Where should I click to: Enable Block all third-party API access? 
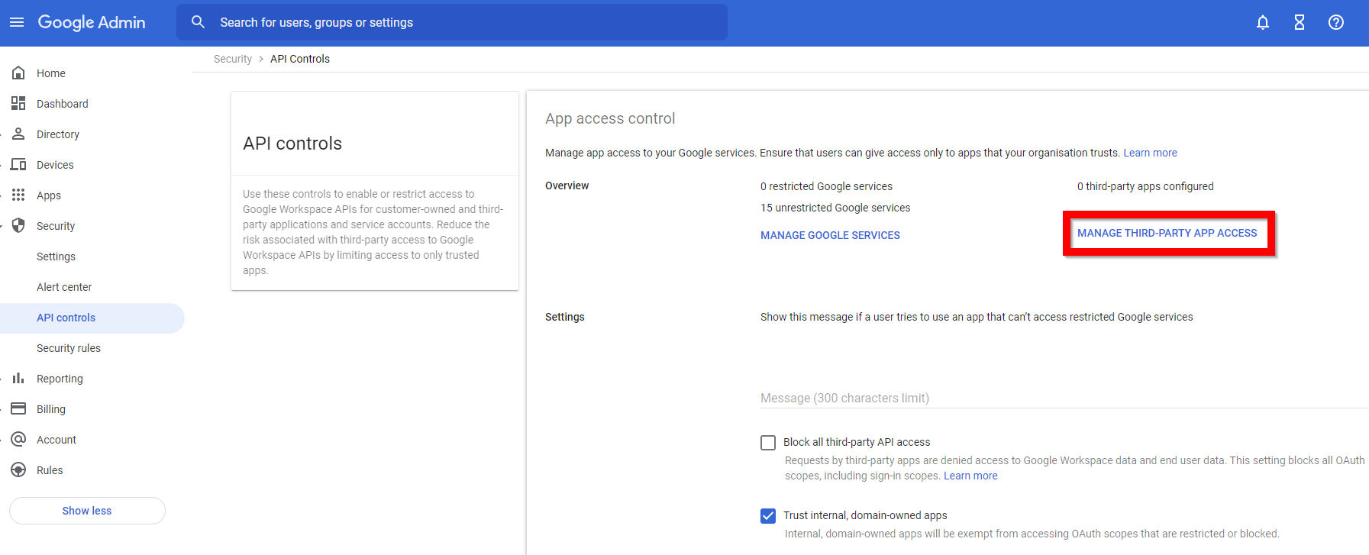point(768,443)
